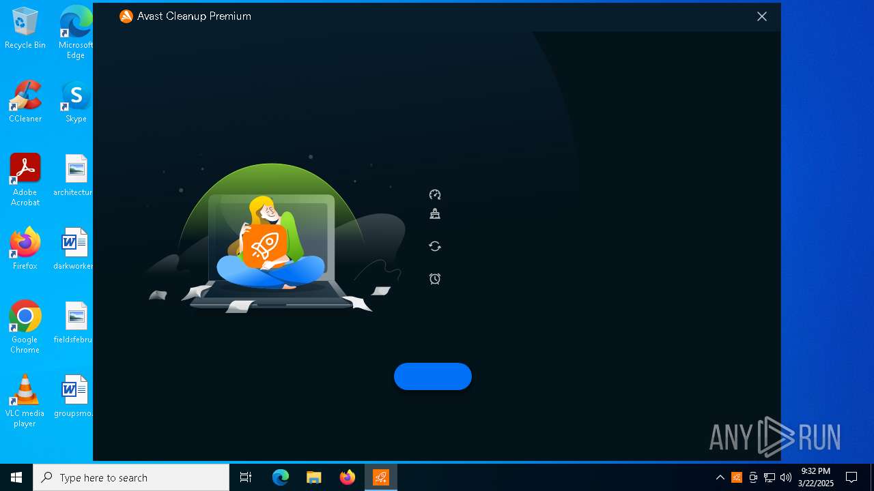
Task: Click the taskbar search box
Action: pos(131,477)
